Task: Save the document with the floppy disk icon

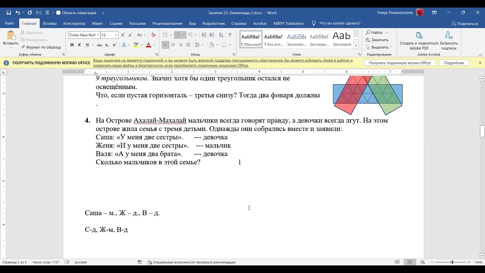Action: click(9, 13)
